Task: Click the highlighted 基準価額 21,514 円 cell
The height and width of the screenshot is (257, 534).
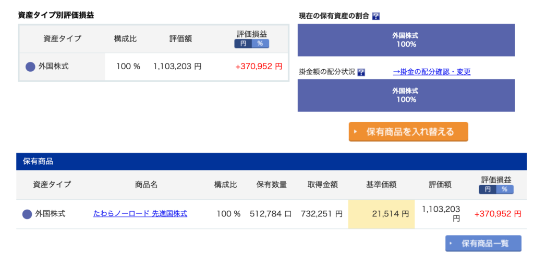Action: [381, 214]
